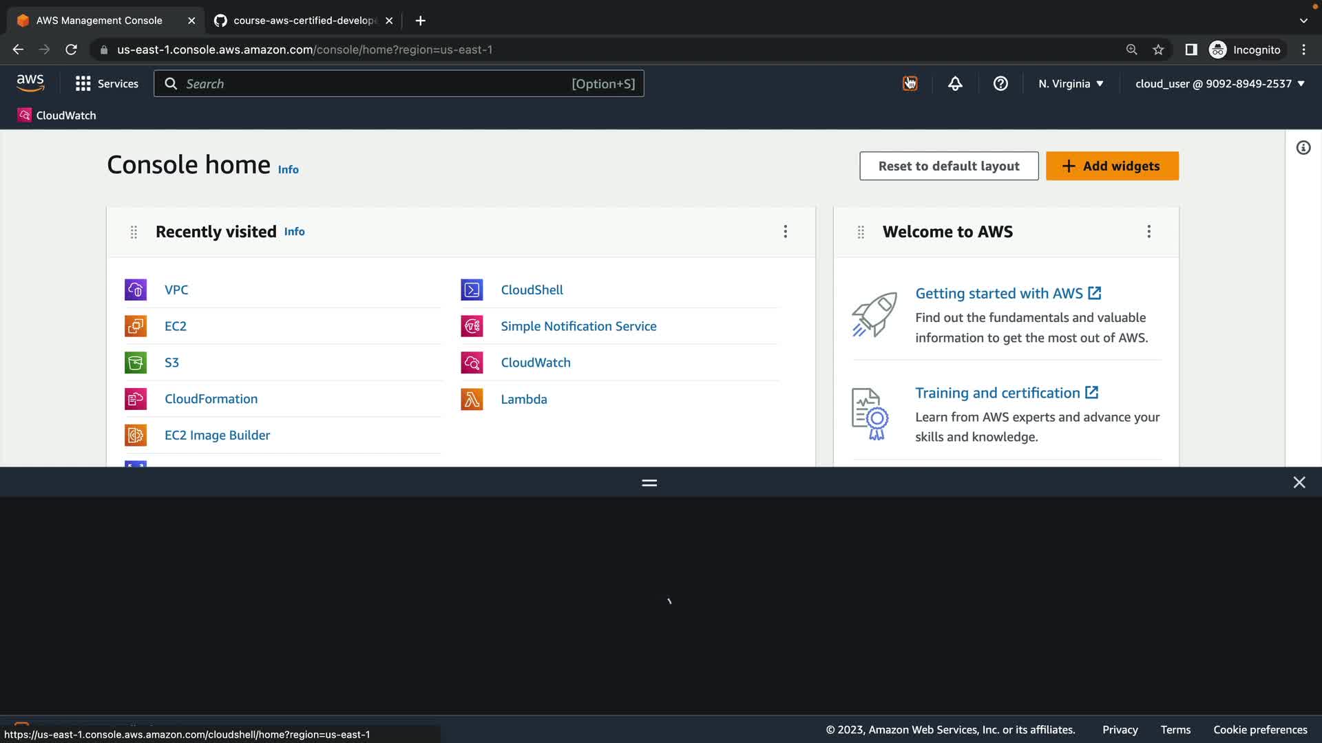Click the CloudWatch favorite in bookmarks bar
The height and width of the screenshot is (743, 1322).
point(57,115)
